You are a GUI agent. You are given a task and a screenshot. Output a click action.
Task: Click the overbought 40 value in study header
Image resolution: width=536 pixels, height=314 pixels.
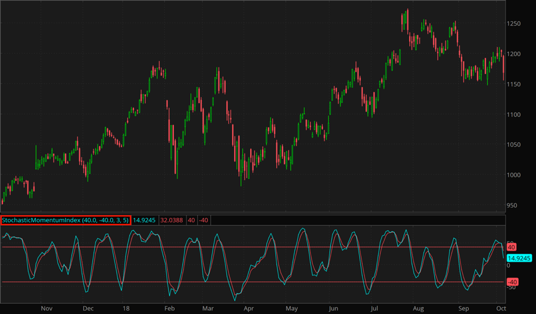click(x=192, y=220)
